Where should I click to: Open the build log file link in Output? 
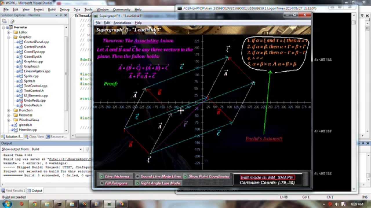pos(70,159)
